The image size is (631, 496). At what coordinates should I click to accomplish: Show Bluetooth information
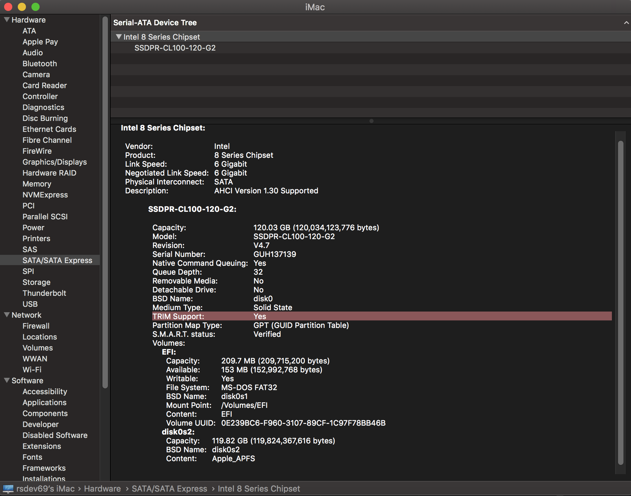pos(40,64)
